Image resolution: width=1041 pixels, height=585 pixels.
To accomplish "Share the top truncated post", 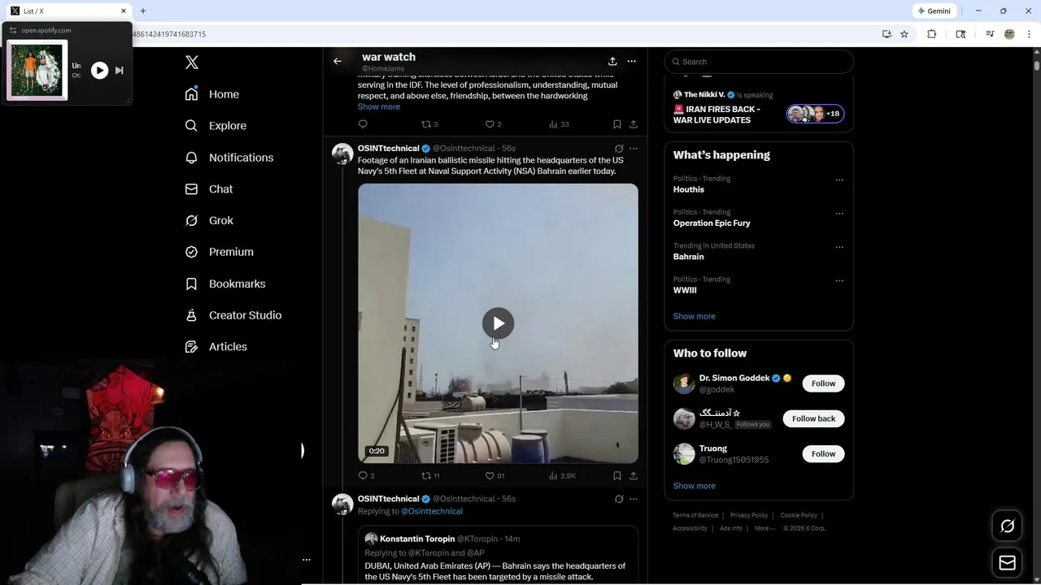I will pos(633,124).
